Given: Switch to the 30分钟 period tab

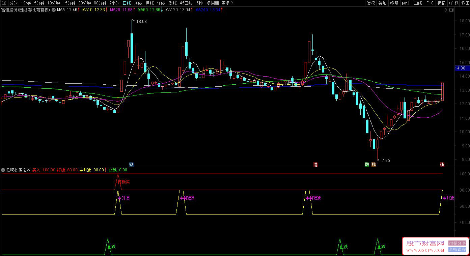Looking at the screenshot, I should coord(84,3).
